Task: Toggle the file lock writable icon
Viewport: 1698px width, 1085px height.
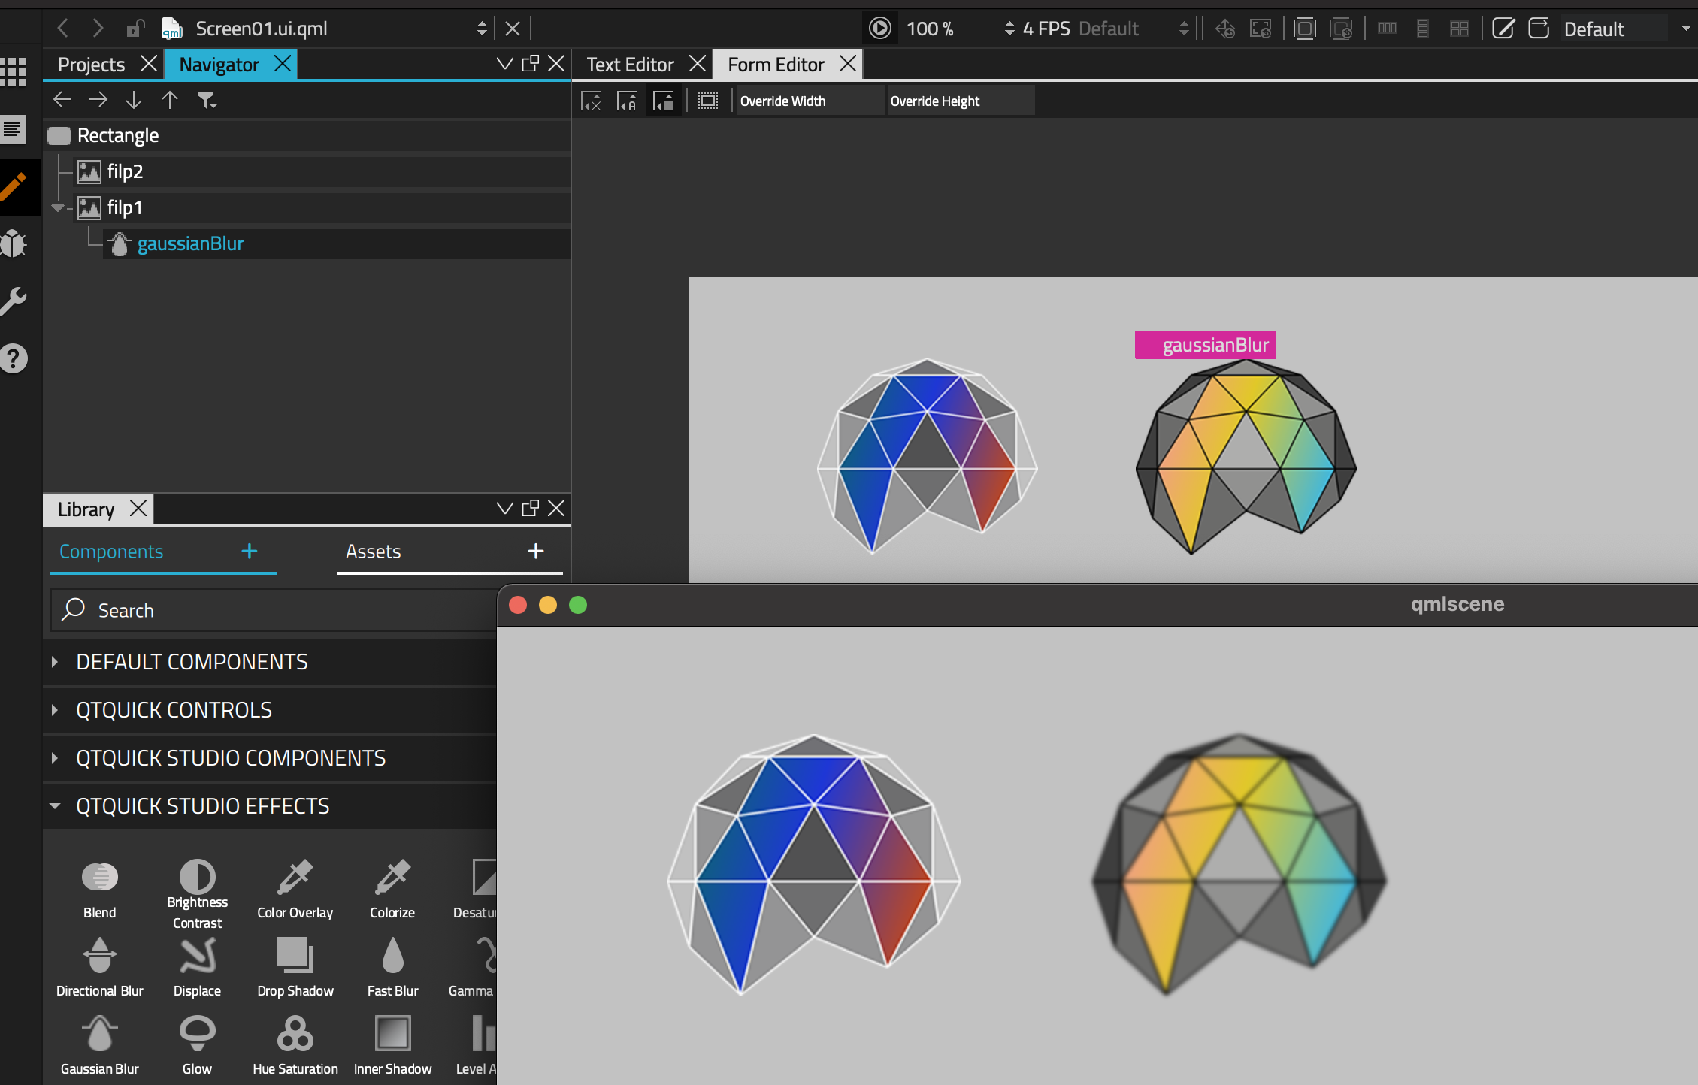Action: 135,29
